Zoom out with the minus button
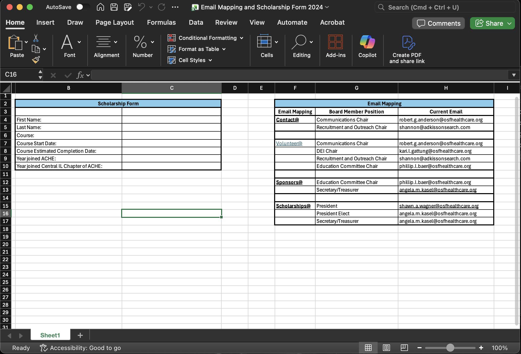 pyautogui.click(x=419, y=348)
